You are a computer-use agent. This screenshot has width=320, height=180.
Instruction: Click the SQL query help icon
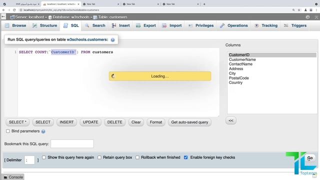(x=112, y=40)
